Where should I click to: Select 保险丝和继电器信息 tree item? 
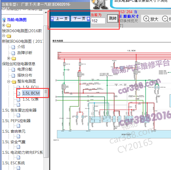pos(19,64)
